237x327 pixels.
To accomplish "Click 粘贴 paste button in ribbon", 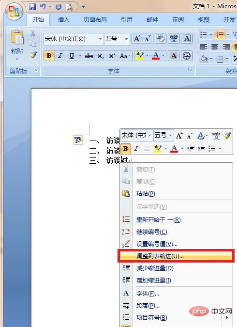I will pyautogui.click(x=16, y=45).
